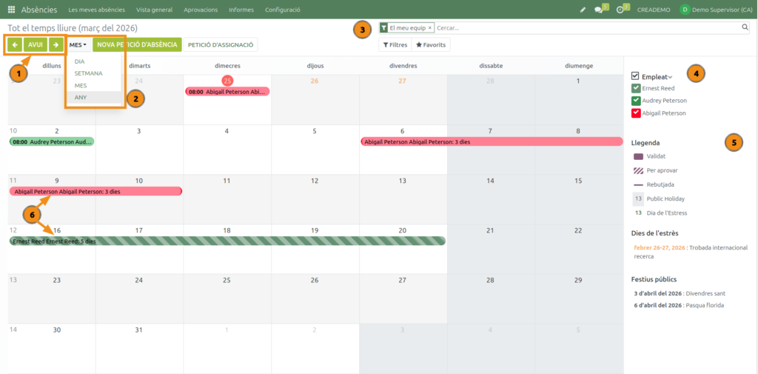Screen dimensions: 758x374
Task: Open the apps grid menu icon
Action: (x=11, y=10)
